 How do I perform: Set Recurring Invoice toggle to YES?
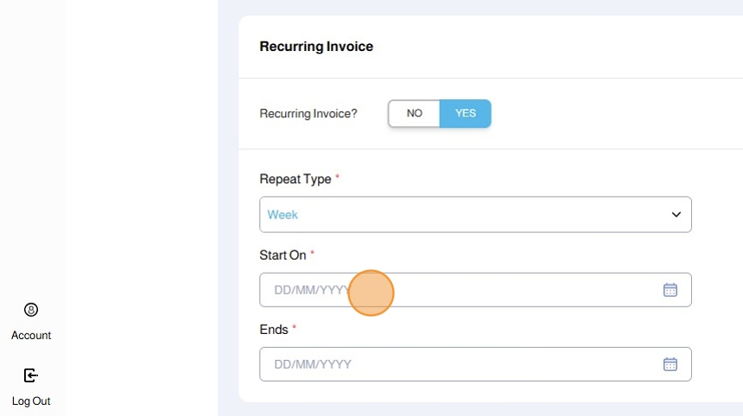[466, 113]
